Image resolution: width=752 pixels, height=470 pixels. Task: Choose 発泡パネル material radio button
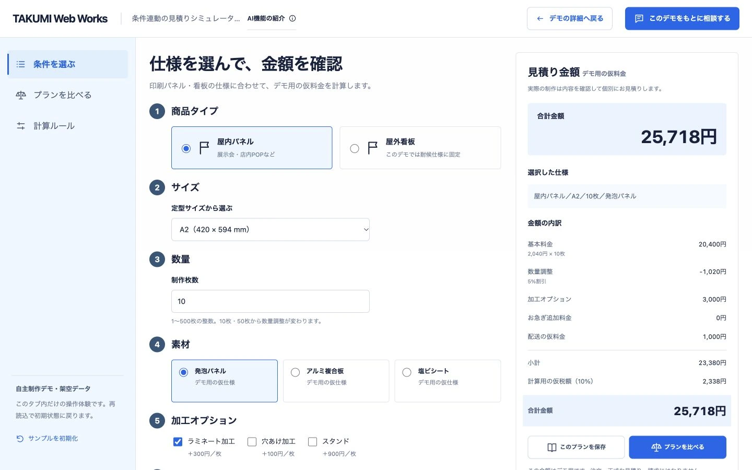(x=184, y=372)
